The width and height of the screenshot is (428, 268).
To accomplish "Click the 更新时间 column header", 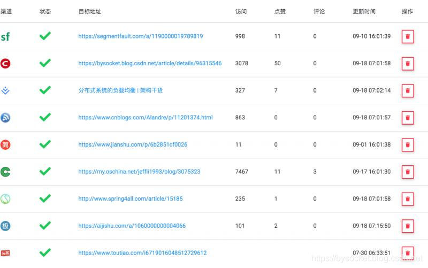I will (x=364, y=11).
